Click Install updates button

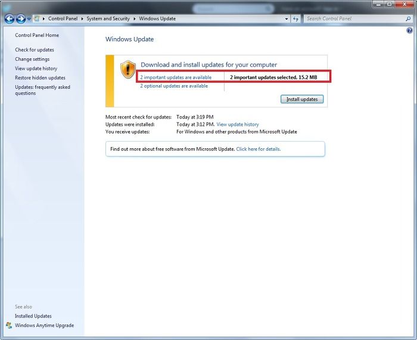tap(302, 99)
